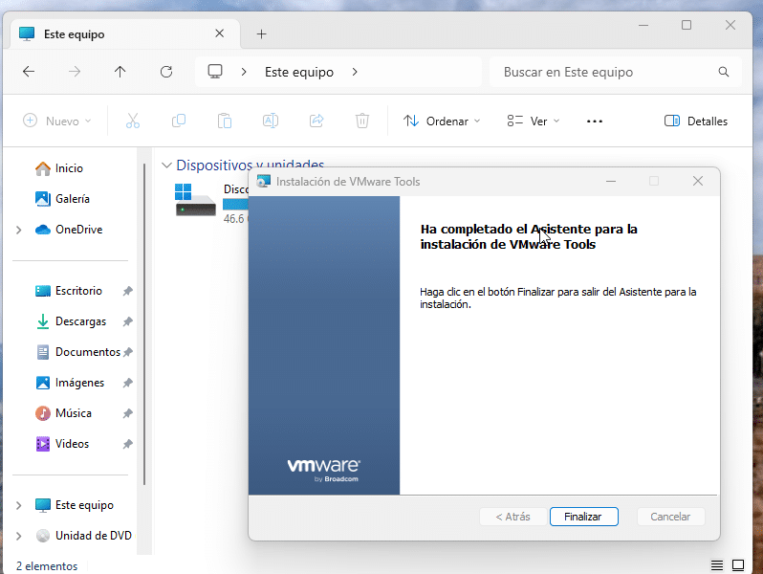
Task: Click the Copy toolbar icon
Action: [179, 121]
